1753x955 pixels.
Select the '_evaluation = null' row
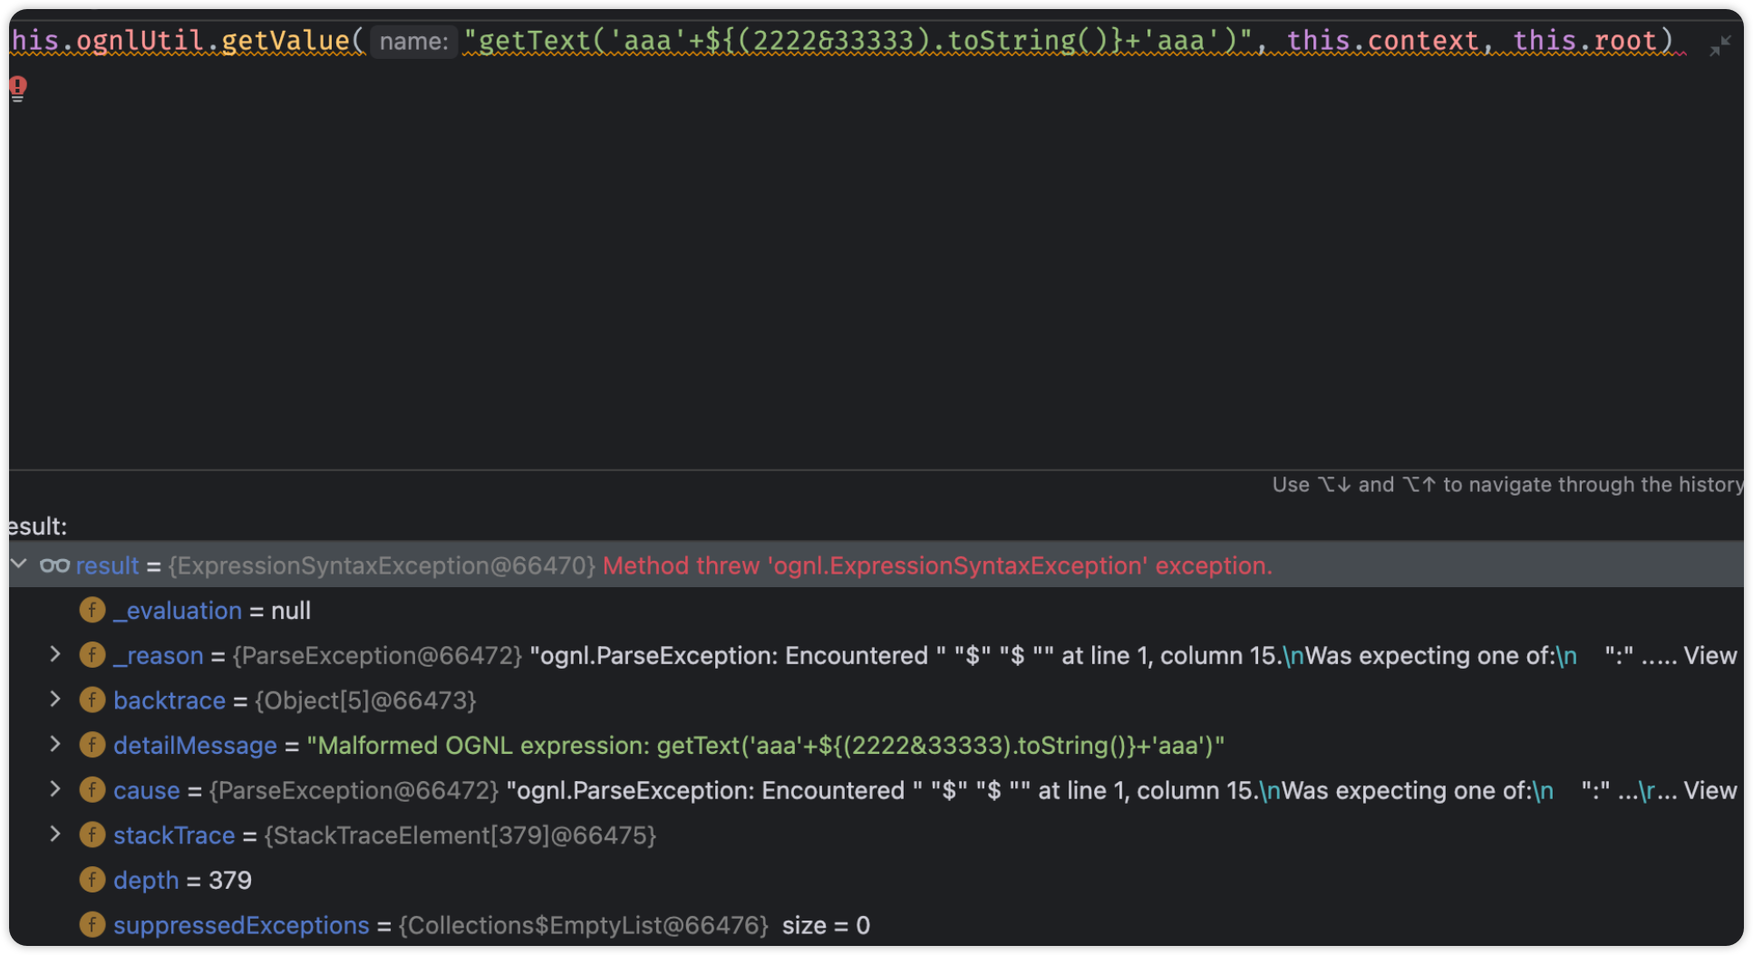click(x=876, y=610)
